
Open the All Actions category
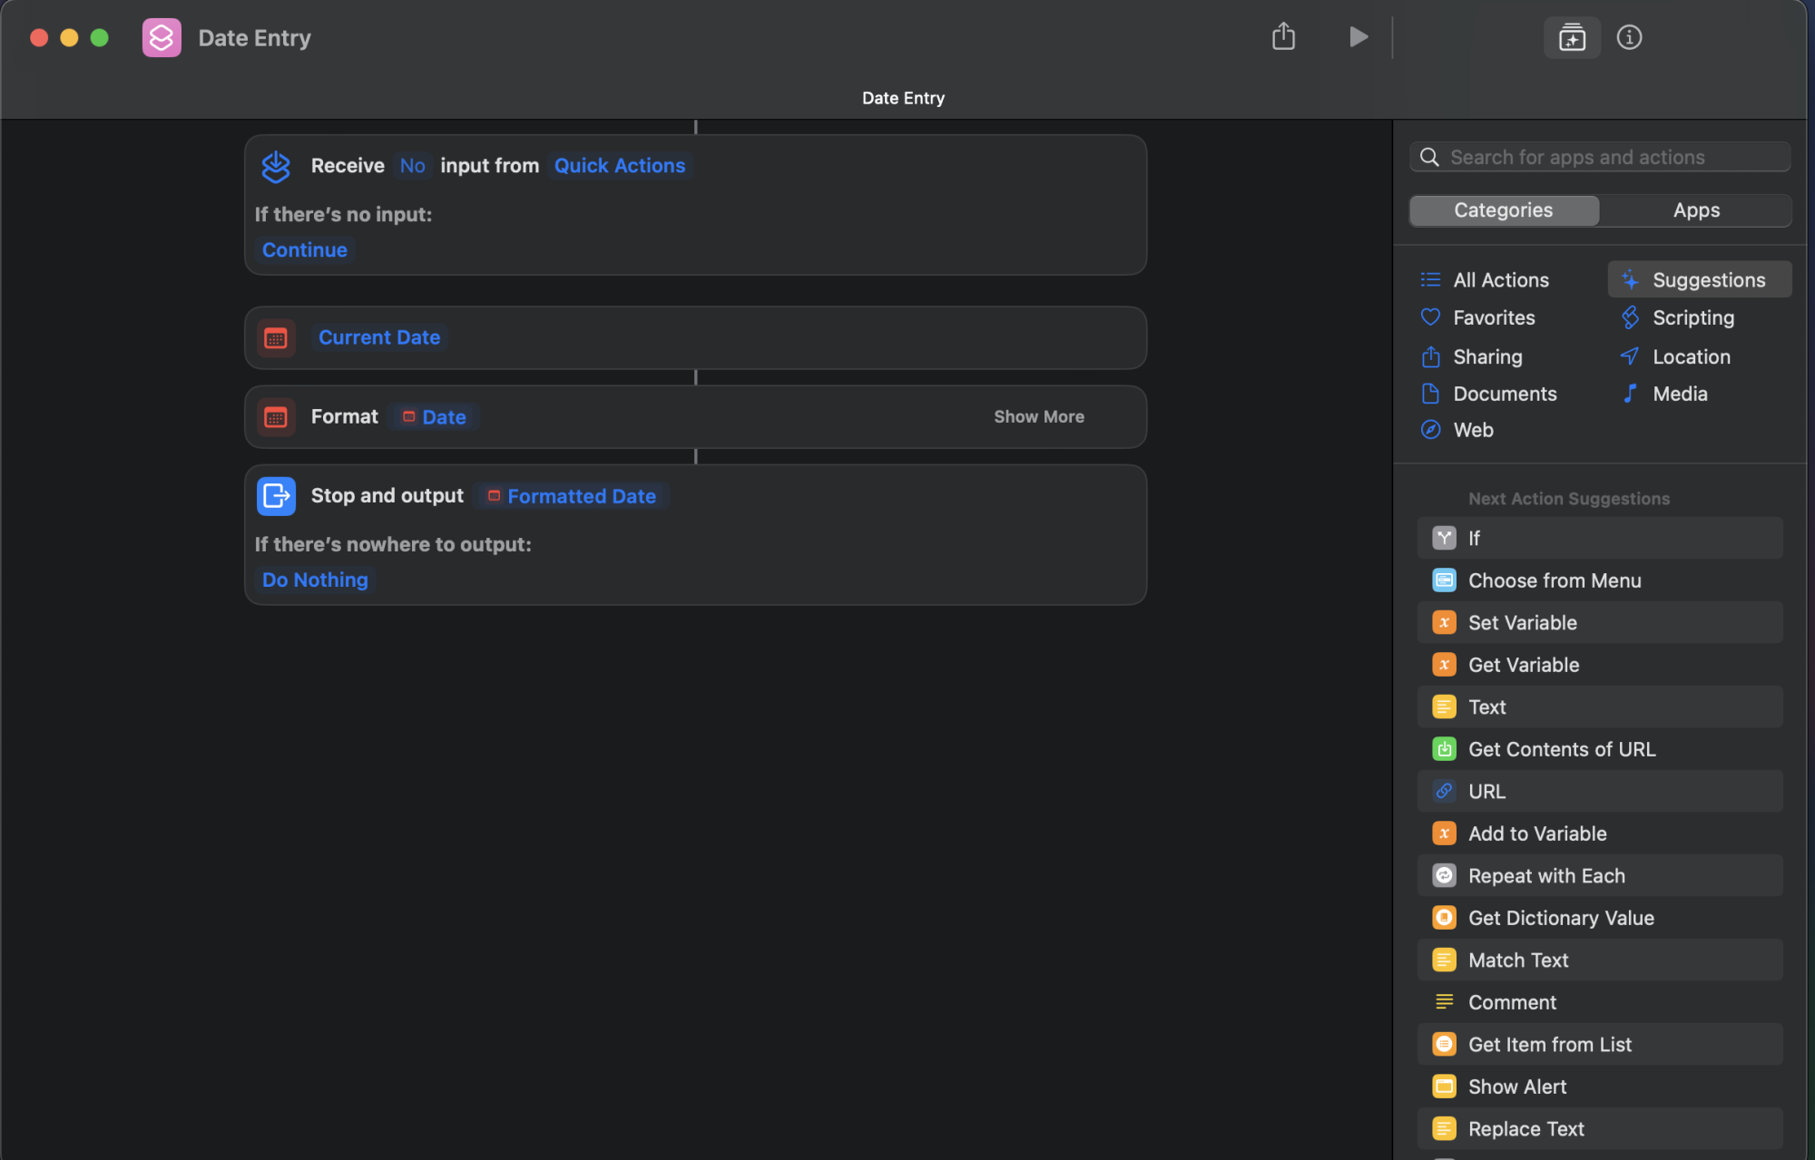pyautogui.click(x=1501, y=280)
